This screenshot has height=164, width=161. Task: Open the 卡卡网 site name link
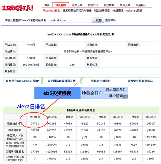tap(31, 45)
